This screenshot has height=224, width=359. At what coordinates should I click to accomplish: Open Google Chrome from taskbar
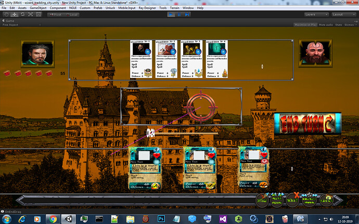(53, 219)
